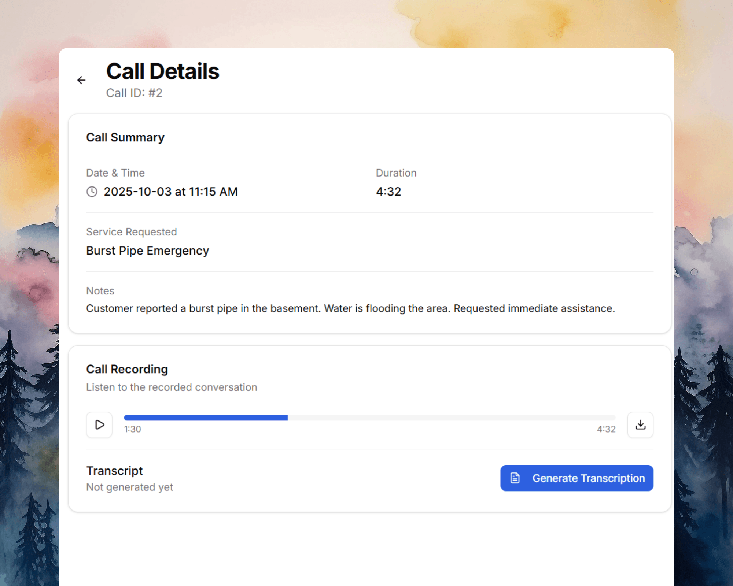
Task: Click the Call Summary section title
Action: point(125,137)
